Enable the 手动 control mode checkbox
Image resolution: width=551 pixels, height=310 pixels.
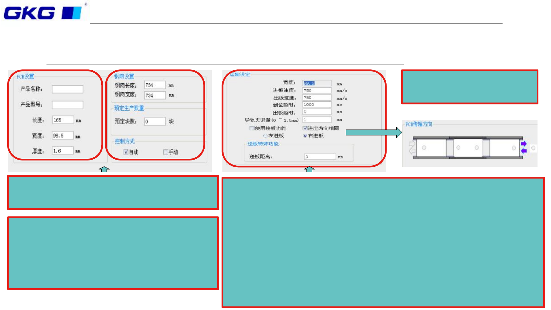click(x=165, y=152)
